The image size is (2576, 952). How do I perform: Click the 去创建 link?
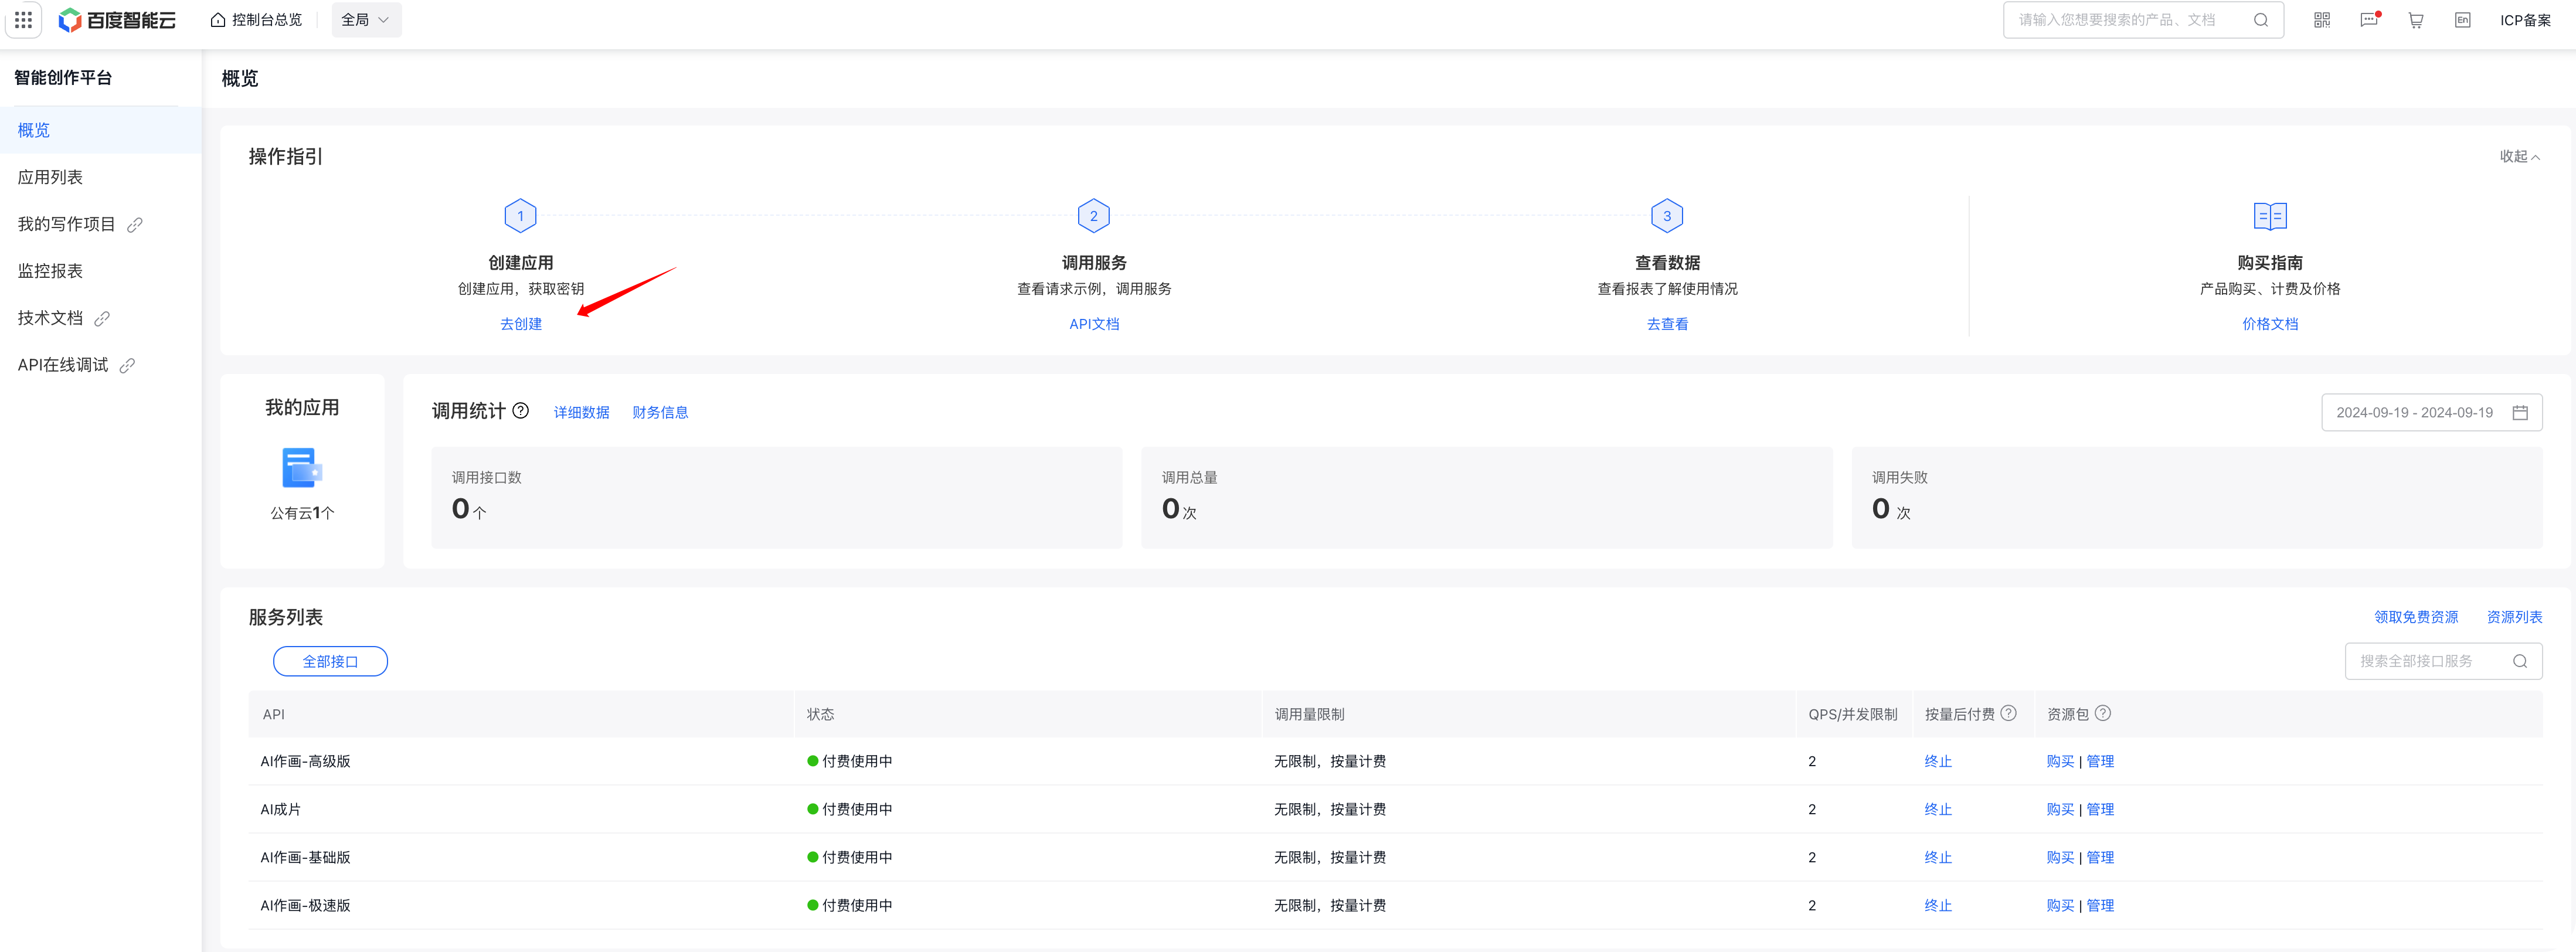[x=521, y=324]
